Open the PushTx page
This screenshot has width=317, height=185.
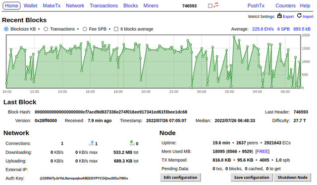[x=256, y=5]
